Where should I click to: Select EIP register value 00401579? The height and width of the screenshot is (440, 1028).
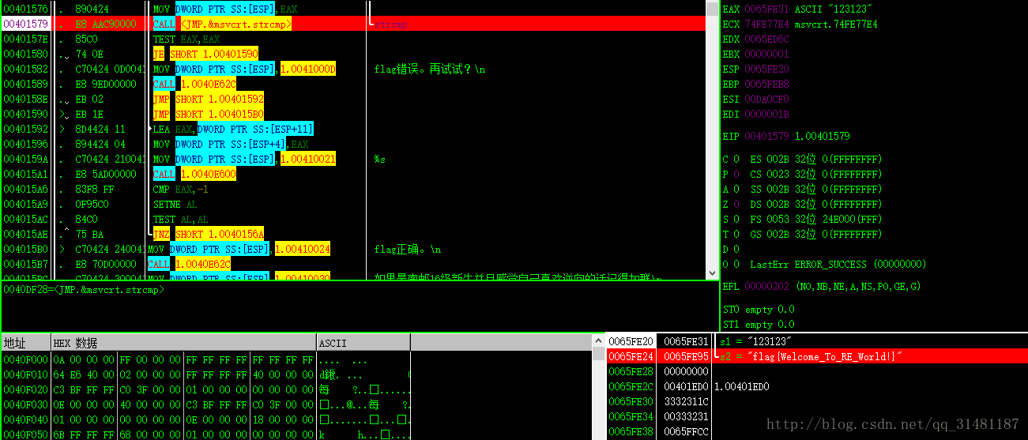(x=767, y=137)
